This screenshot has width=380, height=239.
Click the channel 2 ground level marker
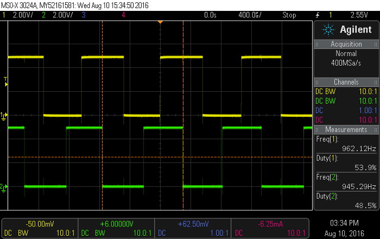pos(4,187)
